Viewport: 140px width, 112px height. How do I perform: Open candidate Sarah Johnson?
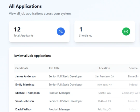[x=25, y=101]
